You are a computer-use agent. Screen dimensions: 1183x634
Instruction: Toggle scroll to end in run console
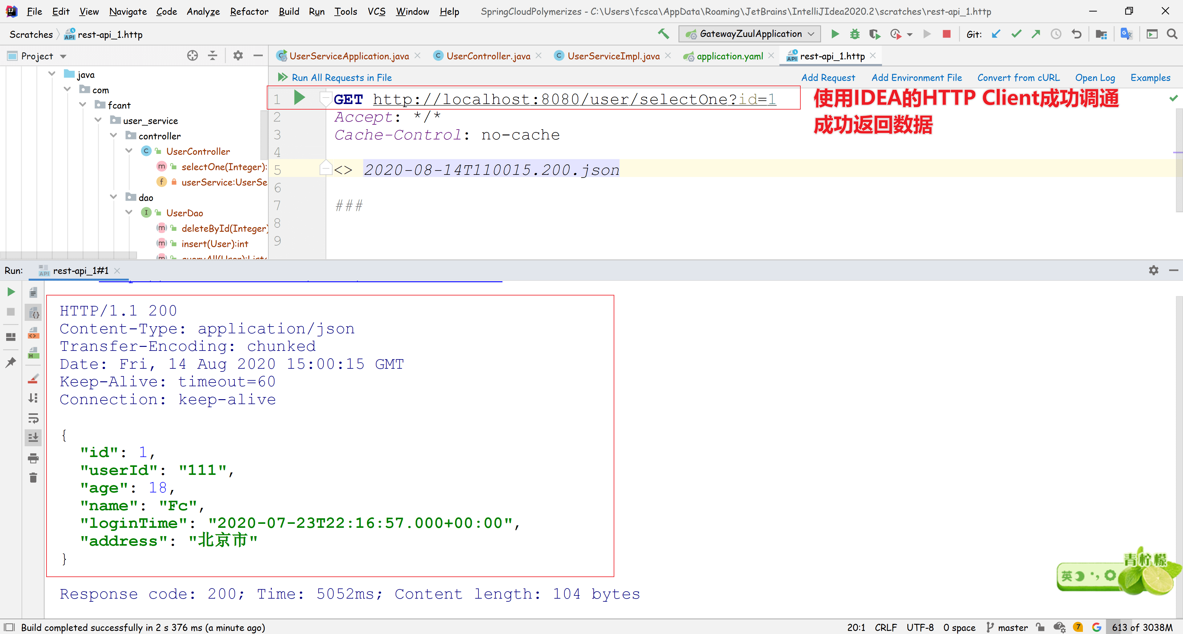tap(33, 438)
